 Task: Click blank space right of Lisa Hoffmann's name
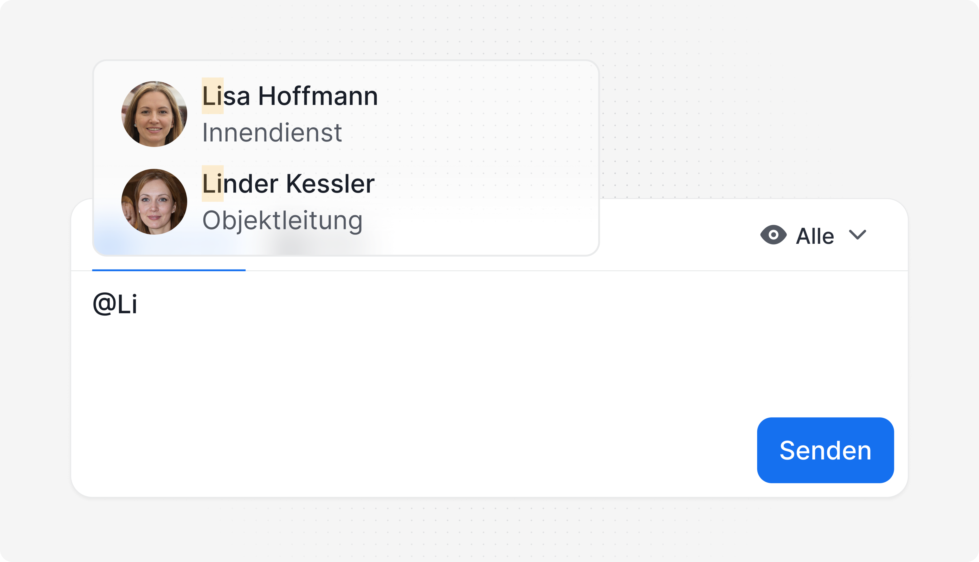[x=482, y=96]
